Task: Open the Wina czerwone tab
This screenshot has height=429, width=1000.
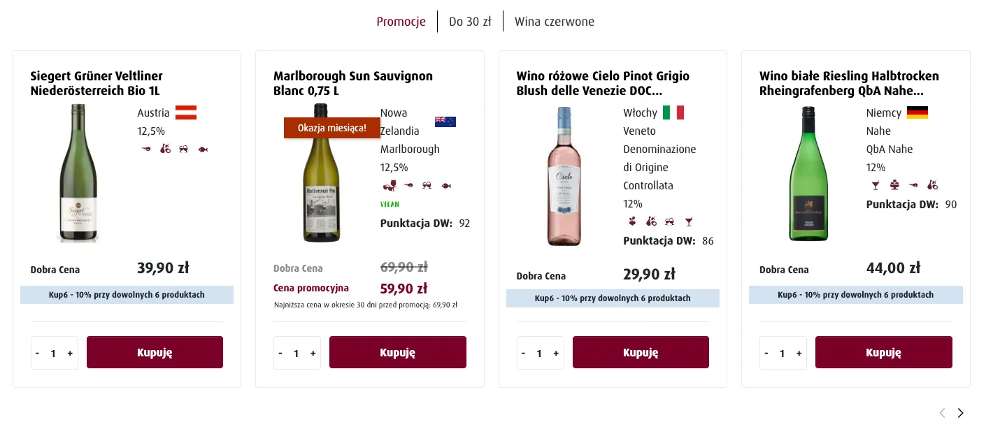Action: (555, 22)
